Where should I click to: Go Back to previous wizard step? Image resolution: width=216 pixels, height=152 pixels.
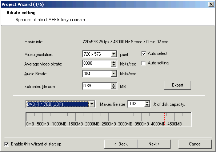(x=121, y=144)
